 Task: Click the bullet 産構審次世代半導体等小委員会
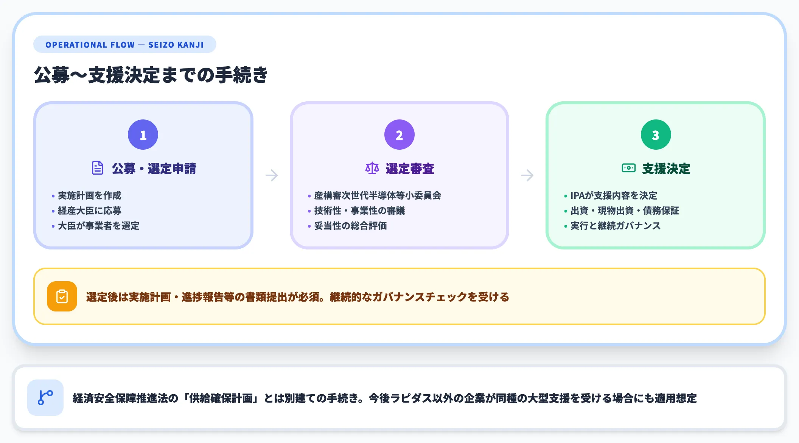pyautogui.click(x=378, y=195)
